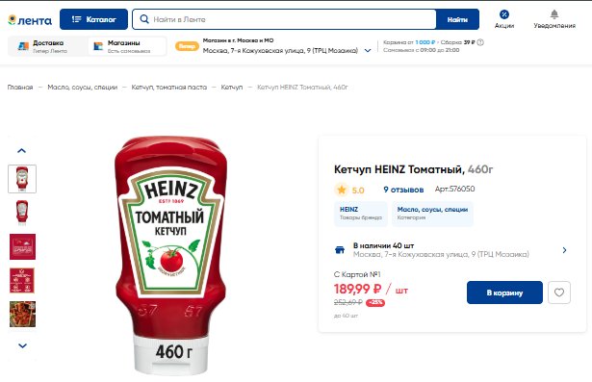
Task: Open Уведомления bell icon
Action: [553, 14]
